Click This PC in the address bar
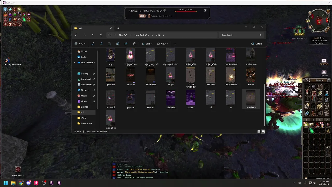332x187 pixels. [123, 35]
